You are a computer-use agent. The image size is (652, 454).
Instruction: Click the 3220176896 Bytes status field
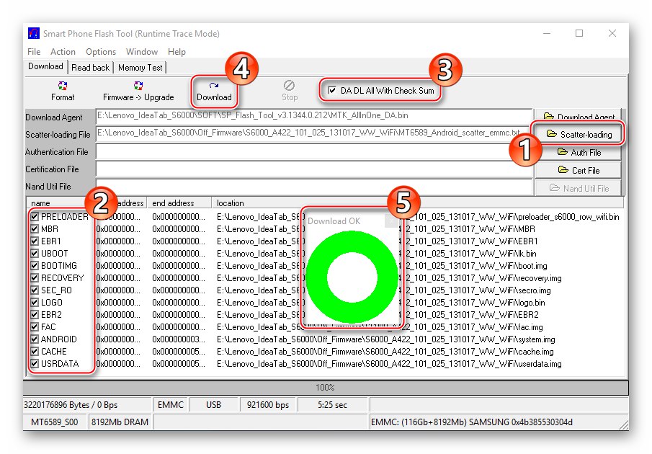click(x=87, y=404)
